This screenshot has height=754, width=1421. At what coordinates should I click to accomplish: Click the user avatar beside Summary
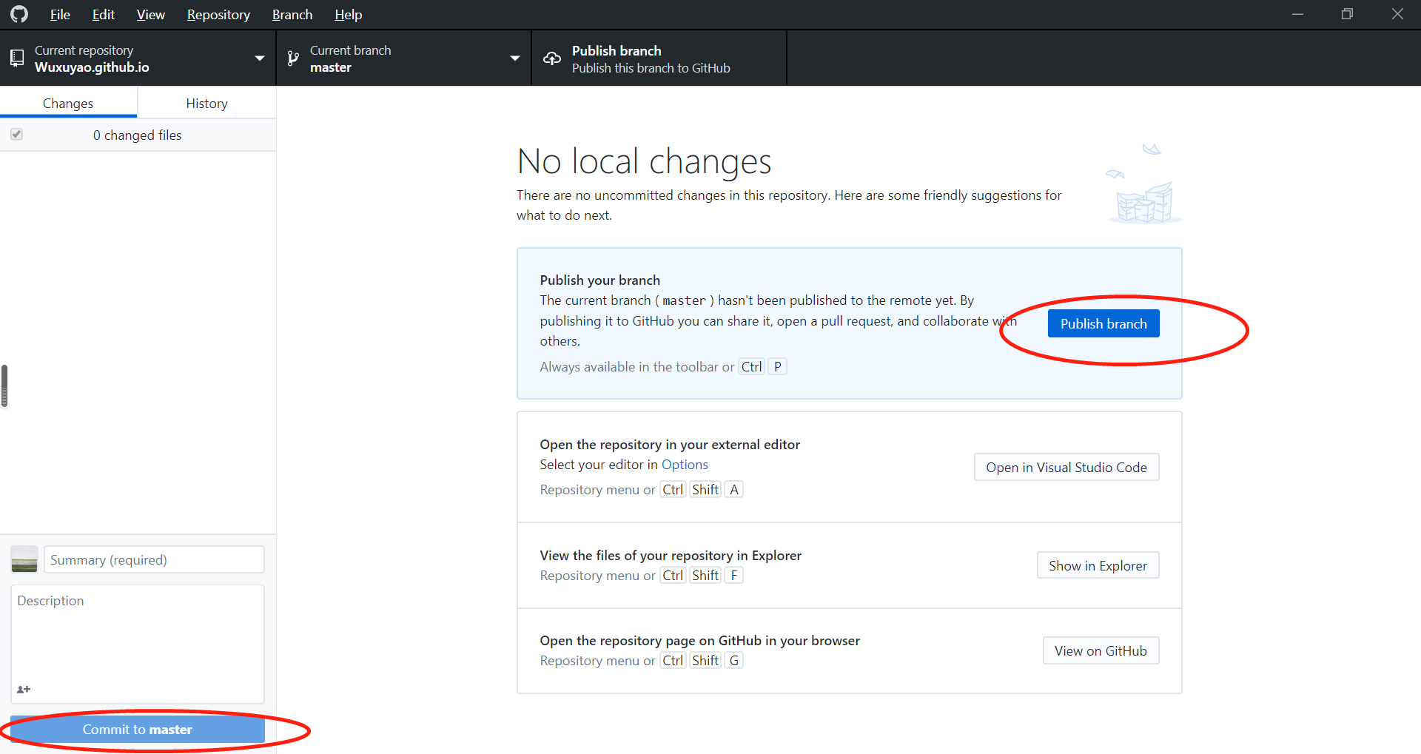point(24,559)
